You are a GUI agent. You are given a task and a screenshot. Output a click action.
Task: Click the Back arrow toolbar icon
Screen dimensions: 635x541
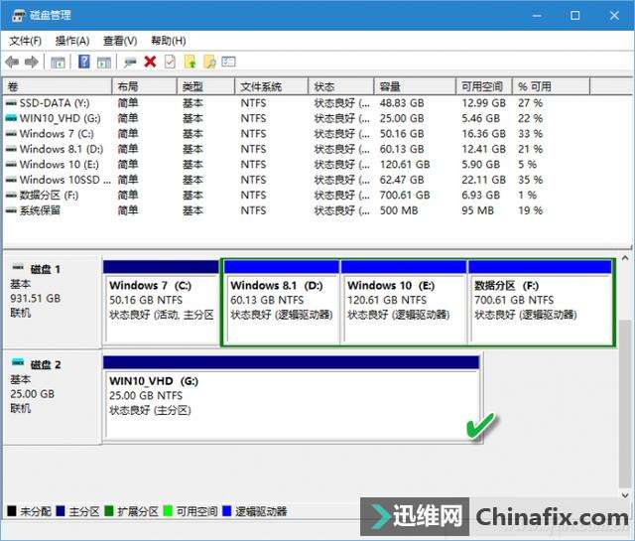pos(13,62)
